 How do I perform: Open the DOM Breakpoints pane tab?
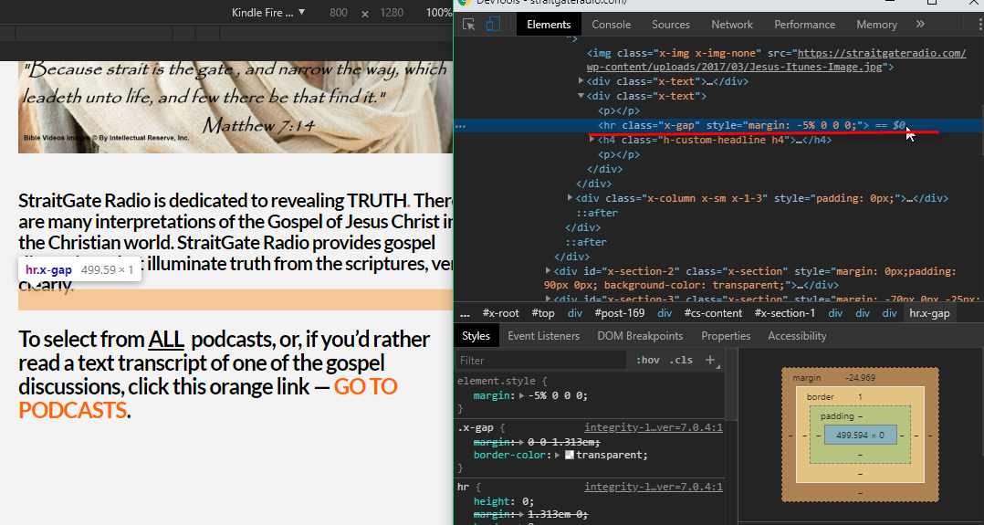[x=640, y=336]
